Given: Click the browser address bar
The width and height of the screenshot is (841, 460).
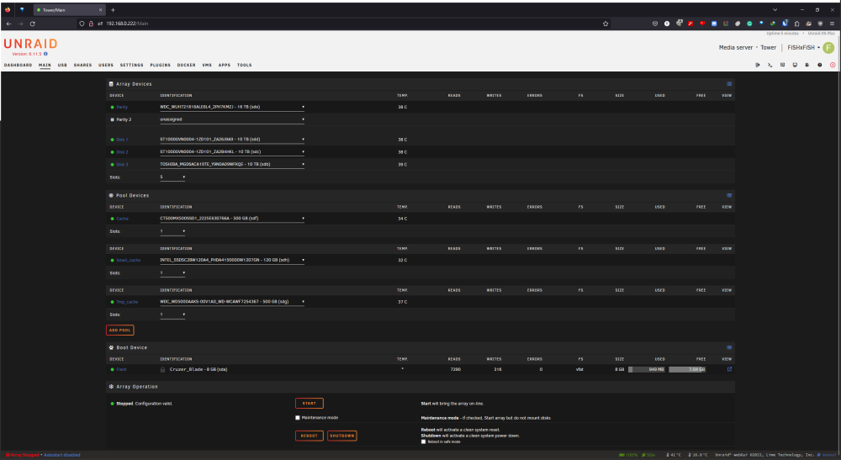Looking at the screenshot, I should coord(343,24).
